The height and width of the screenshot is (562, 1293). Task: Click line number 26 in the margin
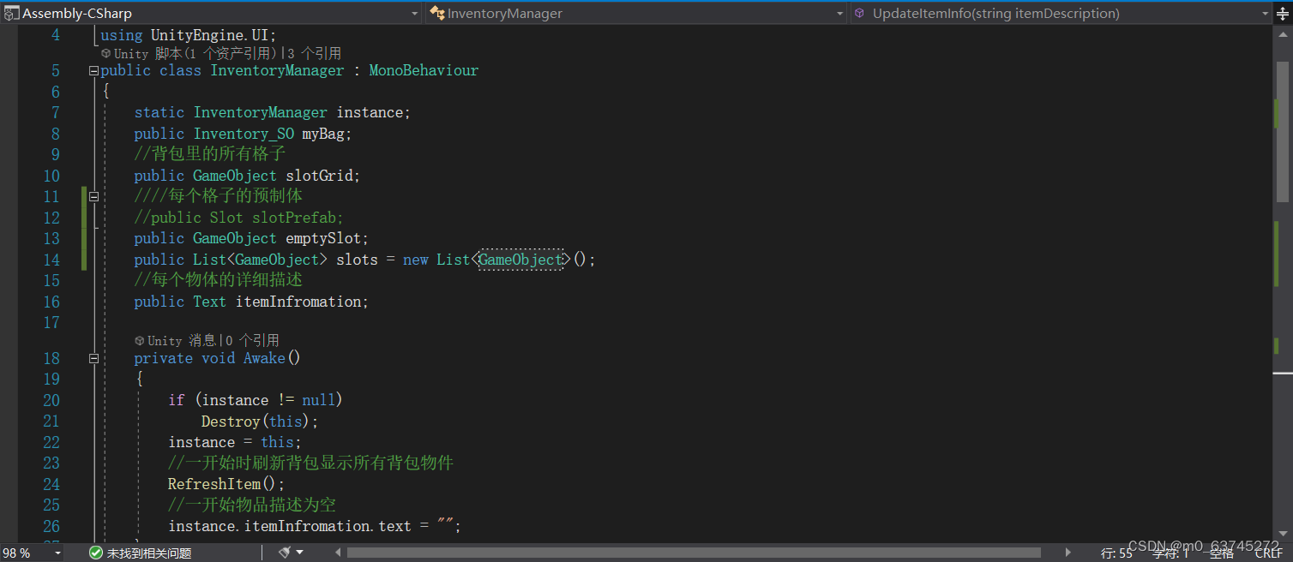(51, 526)
